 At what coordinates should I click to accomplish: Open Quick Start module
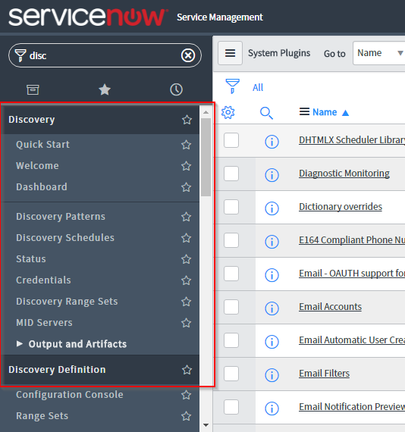click(42, 145)
